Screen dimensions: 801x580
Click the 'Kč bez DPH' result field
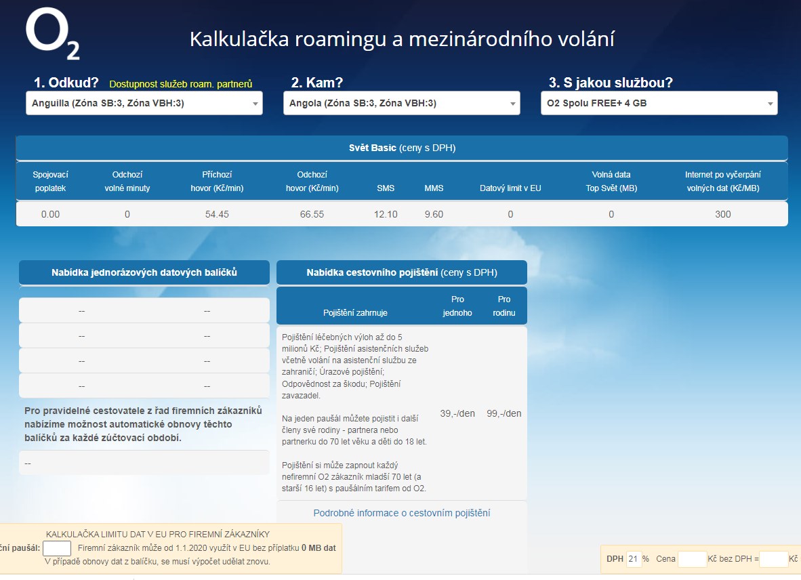click(773, 559)
